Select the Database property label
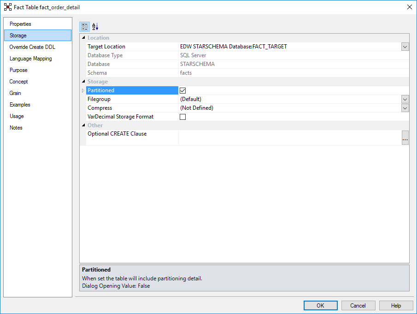The image size is (417, 314). (x=99, y=64)
